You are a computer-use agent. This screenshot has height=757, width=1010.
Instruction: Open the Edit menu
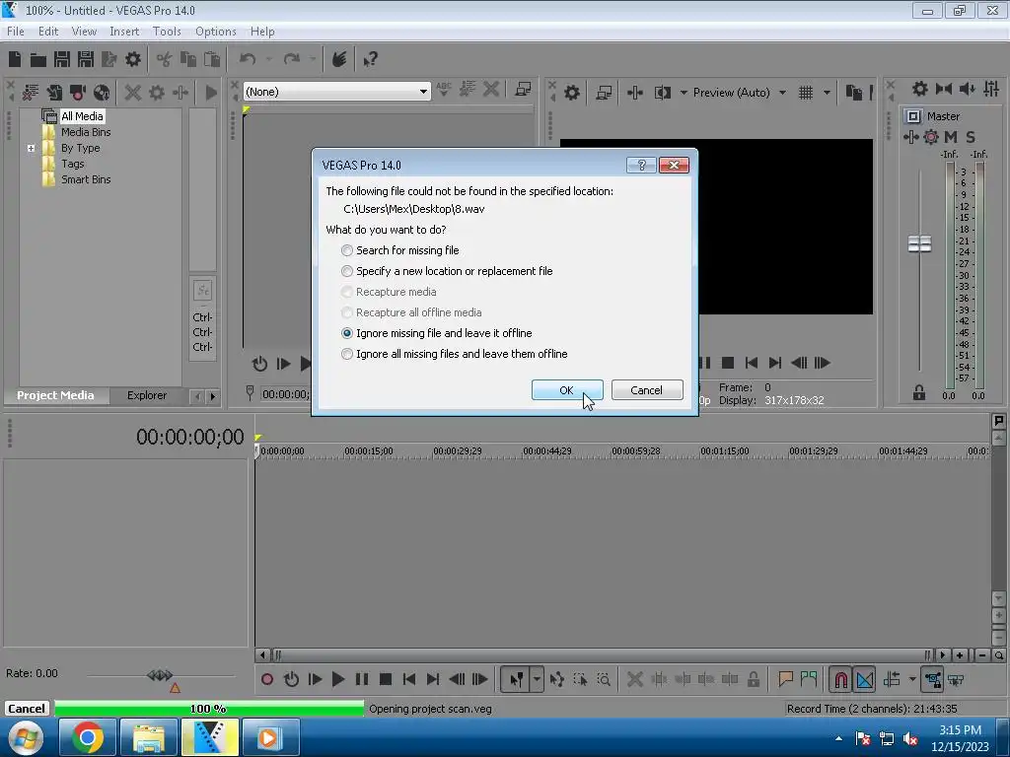tap(48, 32)
